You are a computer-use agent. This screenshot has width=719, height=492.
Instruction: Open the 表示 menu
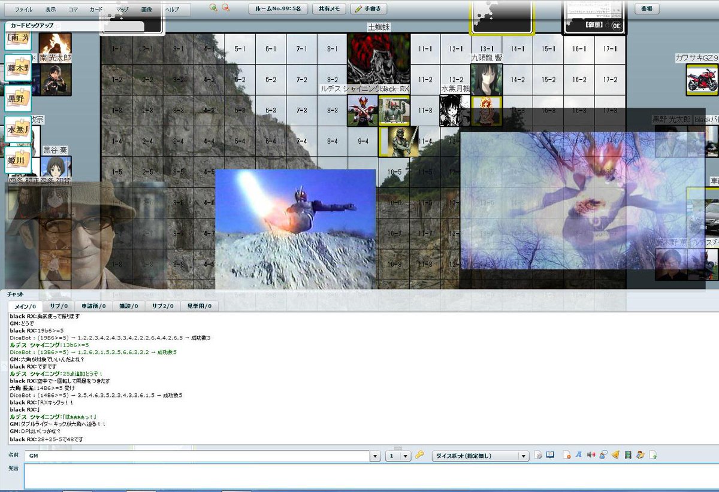(50, 10)
